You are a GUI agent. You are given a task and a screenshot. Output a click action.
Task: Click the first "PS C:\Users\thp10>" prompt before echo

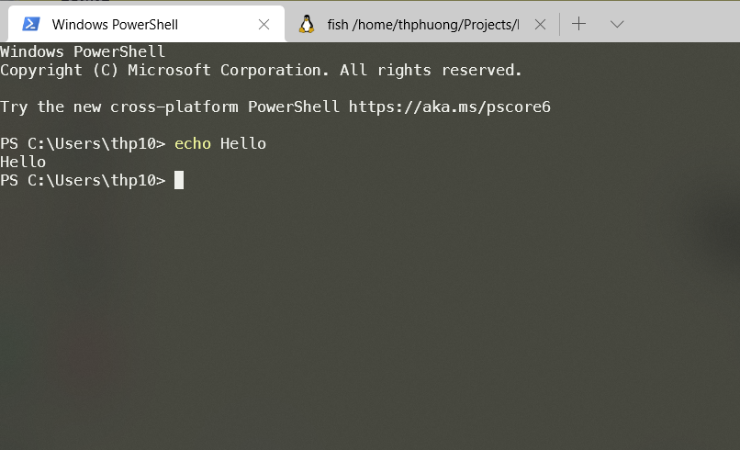[83, 143]
